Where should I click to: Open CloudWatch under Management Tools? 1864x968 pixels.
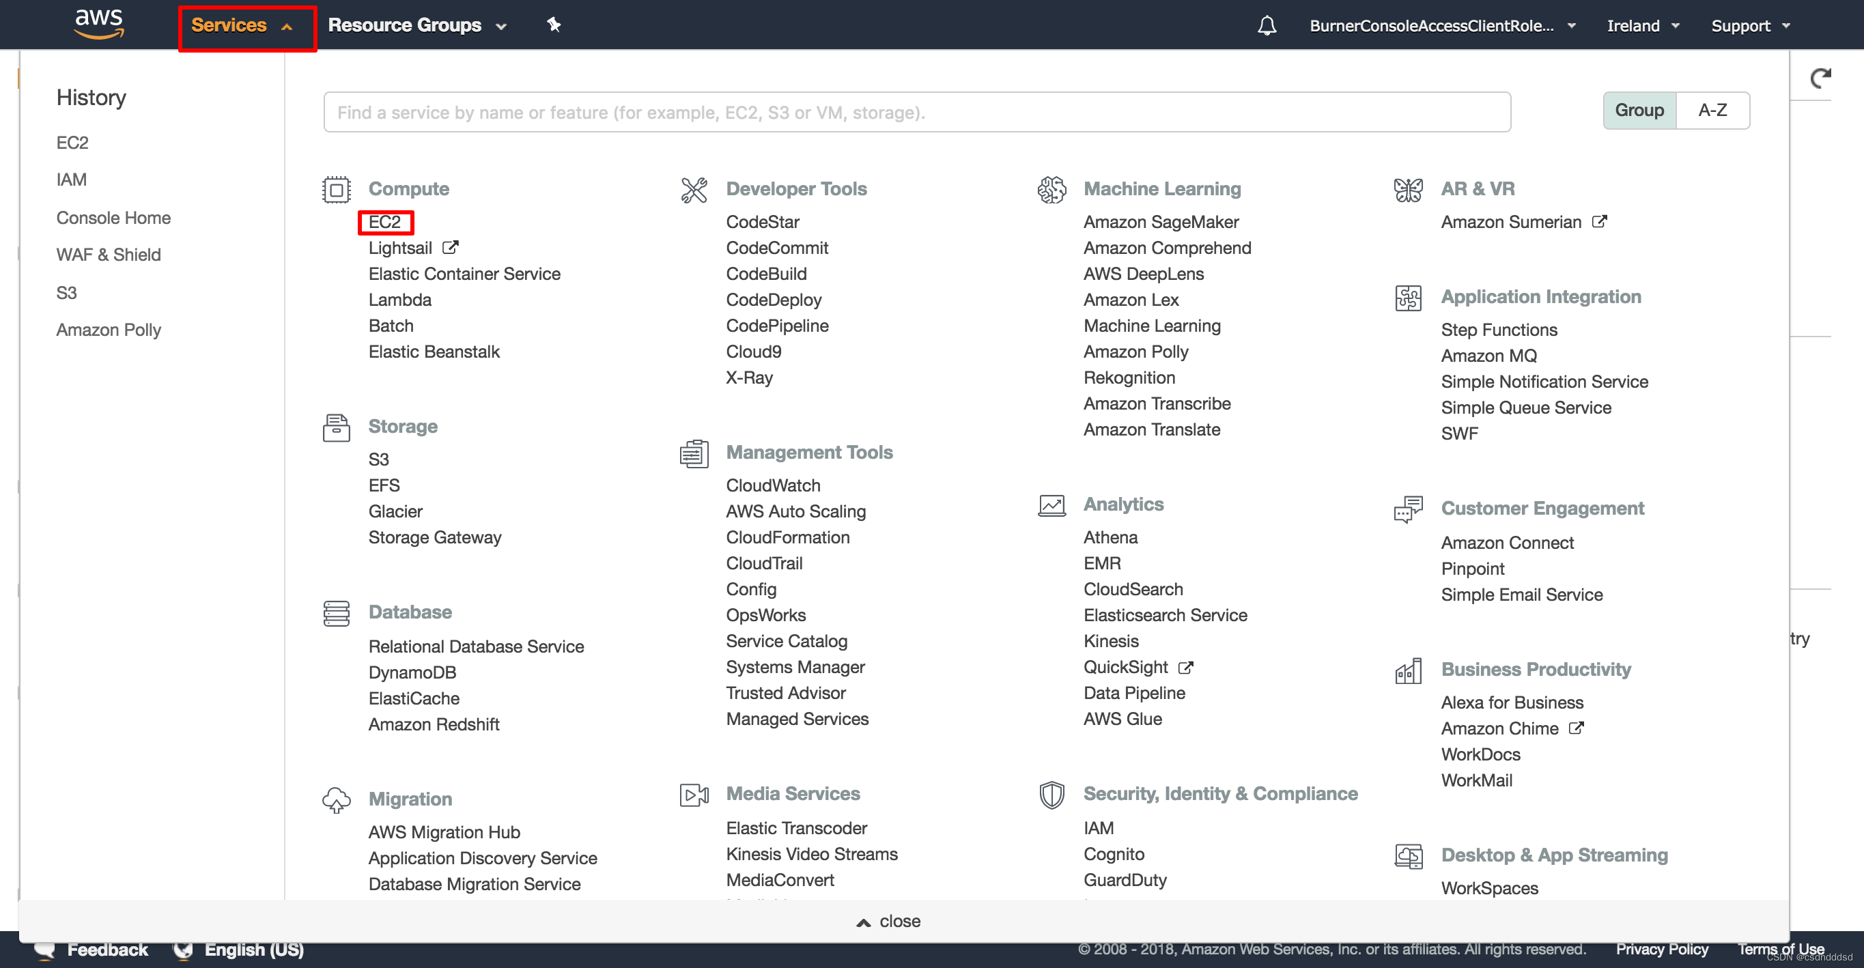774,485
